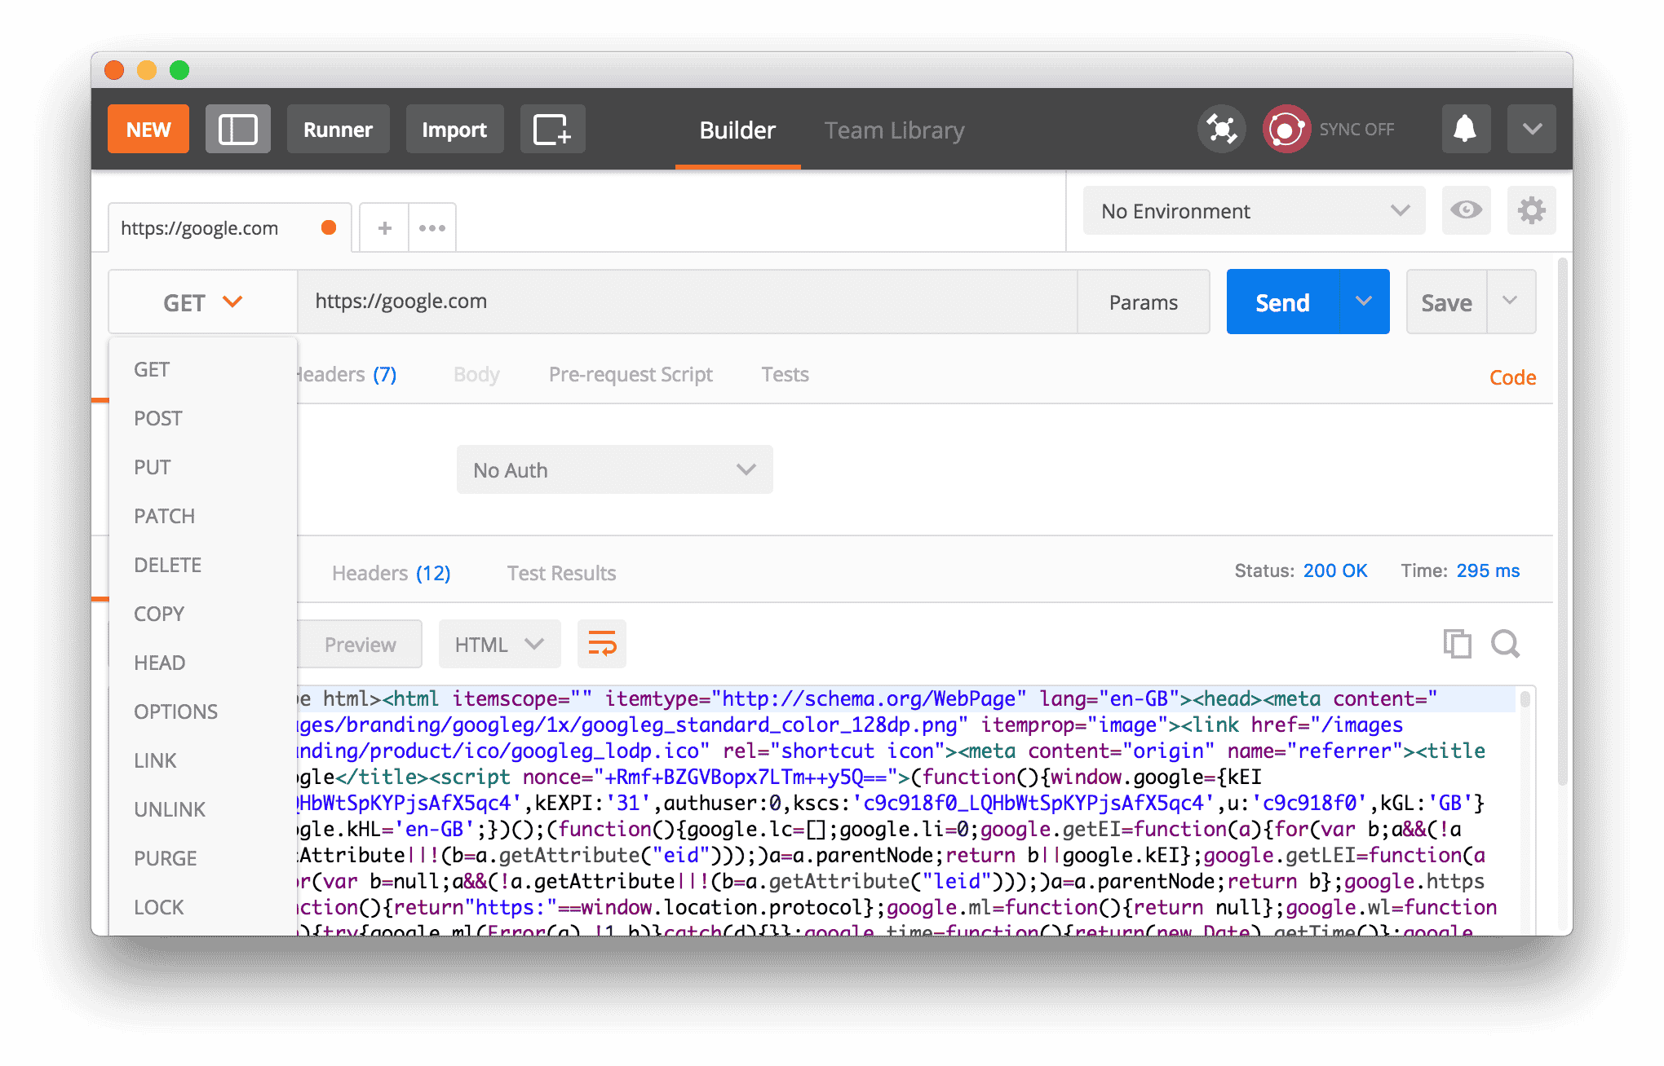Choose OPTIONS from method list
Viewport: 1664px width, 1066px height.
coord(202,711)
